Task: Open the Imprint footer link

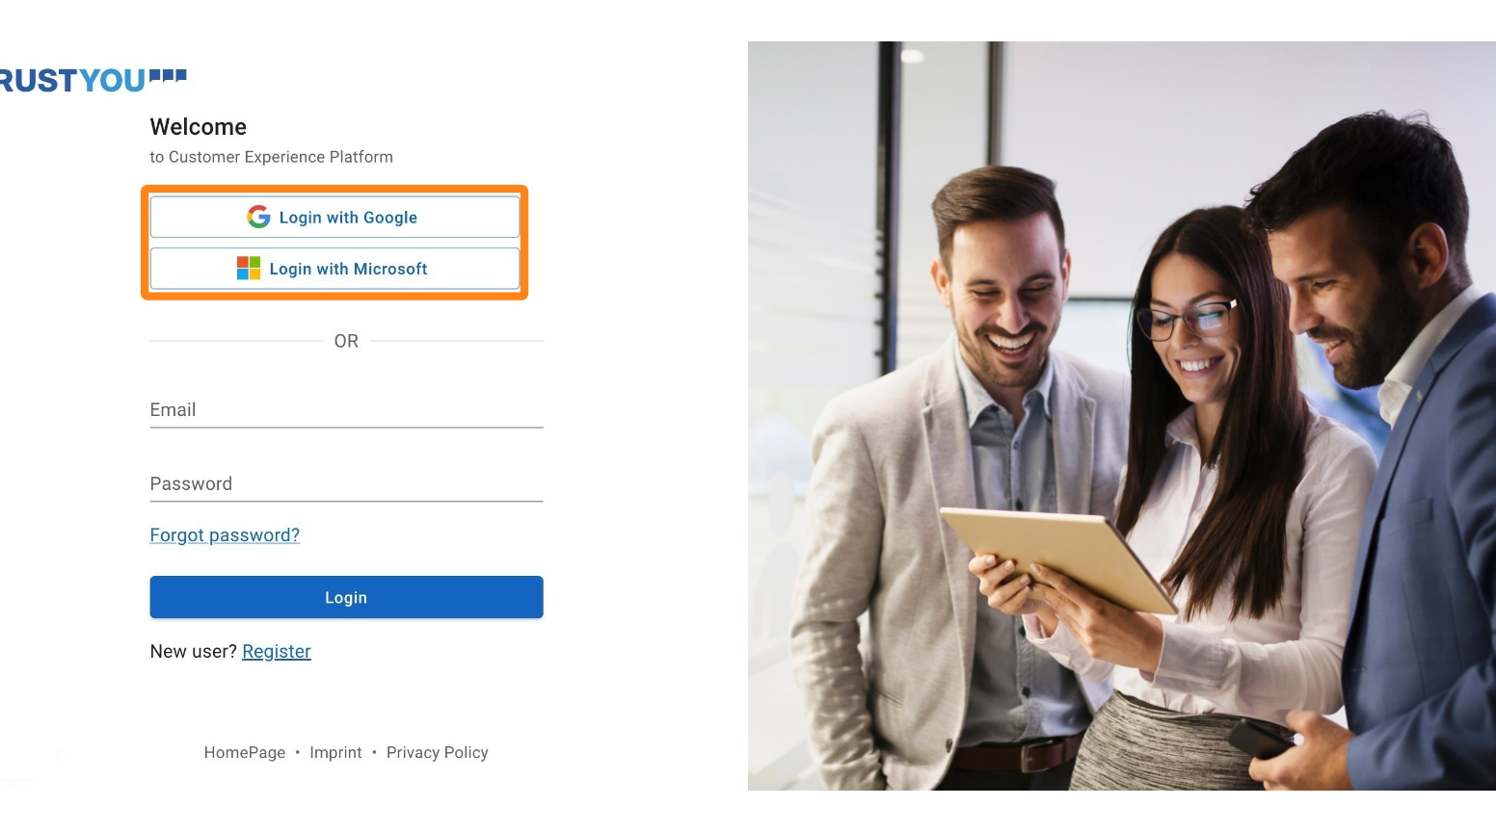Action: (x=335, y=753)
